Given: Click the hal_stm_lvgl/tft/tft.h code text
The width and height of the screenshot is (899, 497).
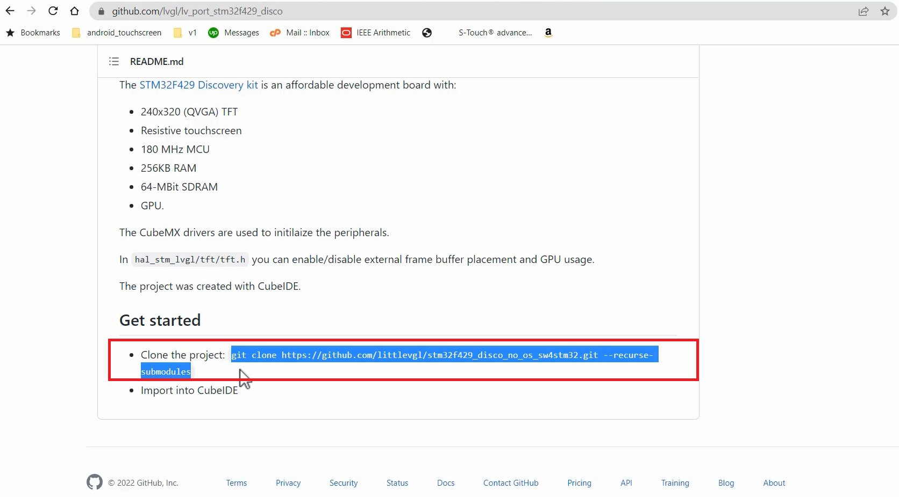Looking at the screenshot, I should coord(190,260).
